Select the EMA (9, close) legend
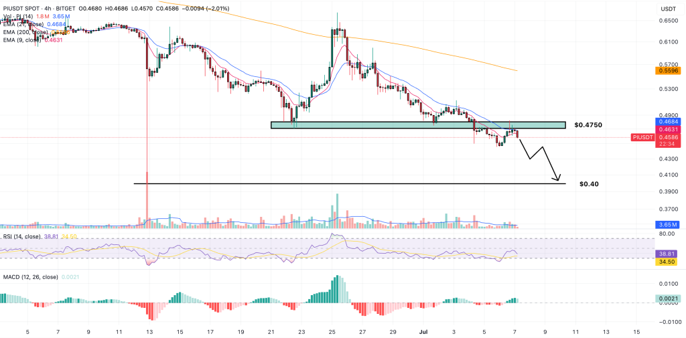The height and width of the screenshot is (338, 686). click(23, 39)
